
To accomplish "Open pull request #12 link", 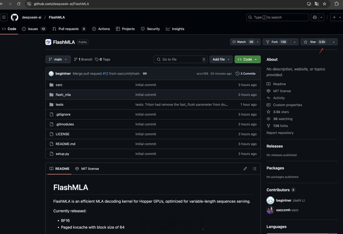I will point(105,73).
